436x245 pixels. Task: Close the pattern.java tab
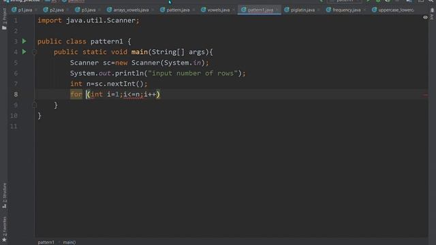[193, 10]
